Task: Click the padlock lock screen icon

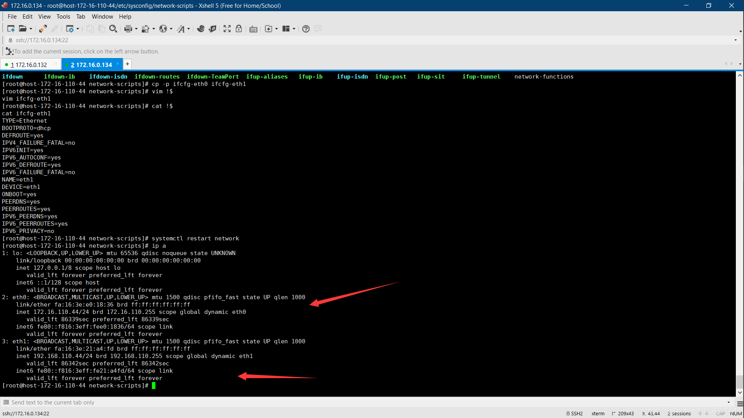Action: (x=239, y=29)
